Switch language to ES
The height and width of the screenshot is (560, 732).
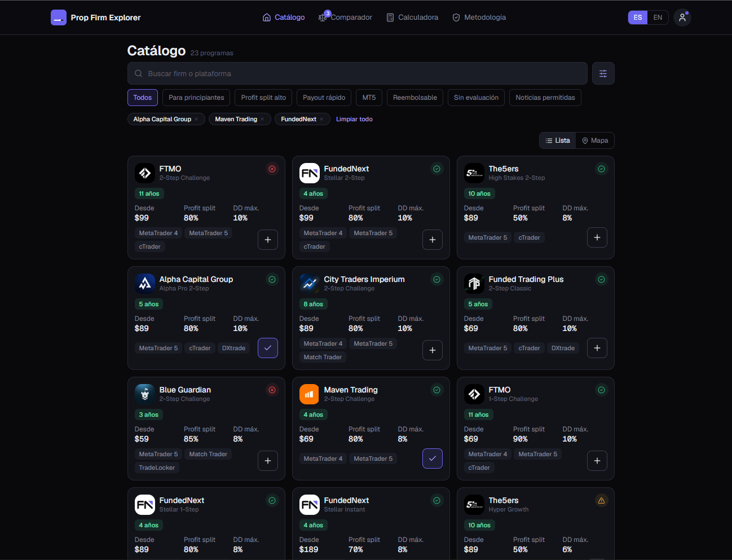(x=638, y=17)
